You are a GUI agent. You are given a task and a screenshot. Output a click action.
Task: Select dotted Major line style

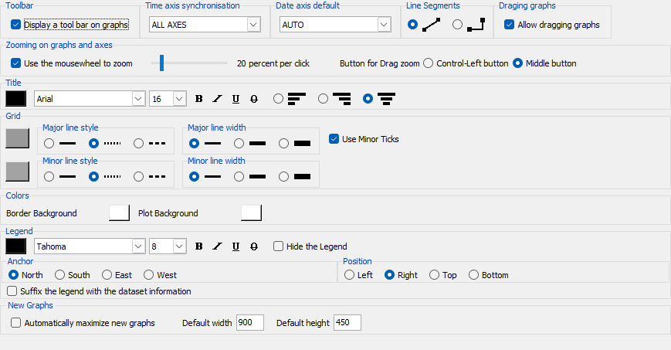93,144
